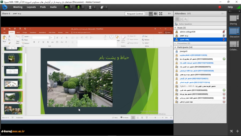The width and height of the screenshot is (241, 136).
Task: Select scaled-to-fit view in Share pod
Action: point(151,14)
